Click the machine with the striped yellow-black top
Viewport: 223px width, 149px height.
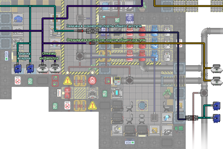click(117, 81)
